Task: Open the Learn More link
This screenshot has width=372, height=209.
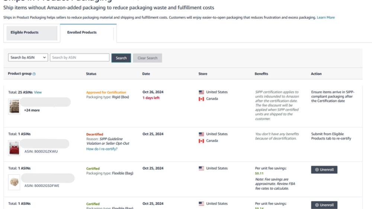Action: 325,17
